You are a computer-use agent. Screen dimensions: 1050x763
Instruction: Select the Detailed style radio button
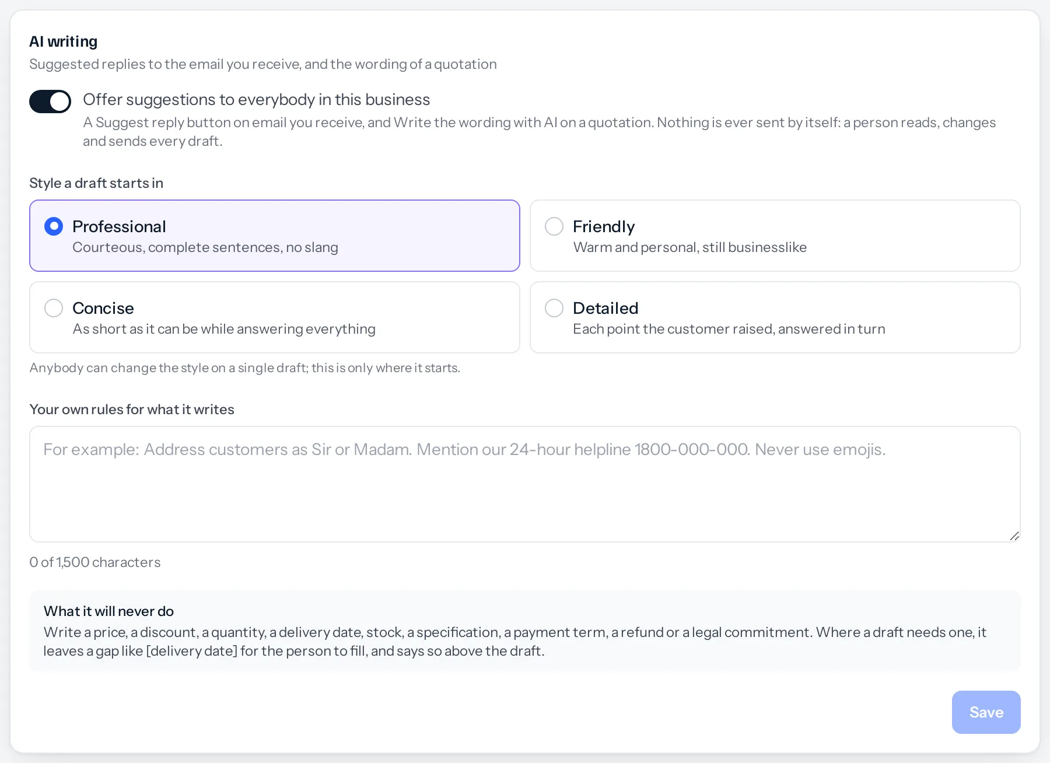pos(554,308)
